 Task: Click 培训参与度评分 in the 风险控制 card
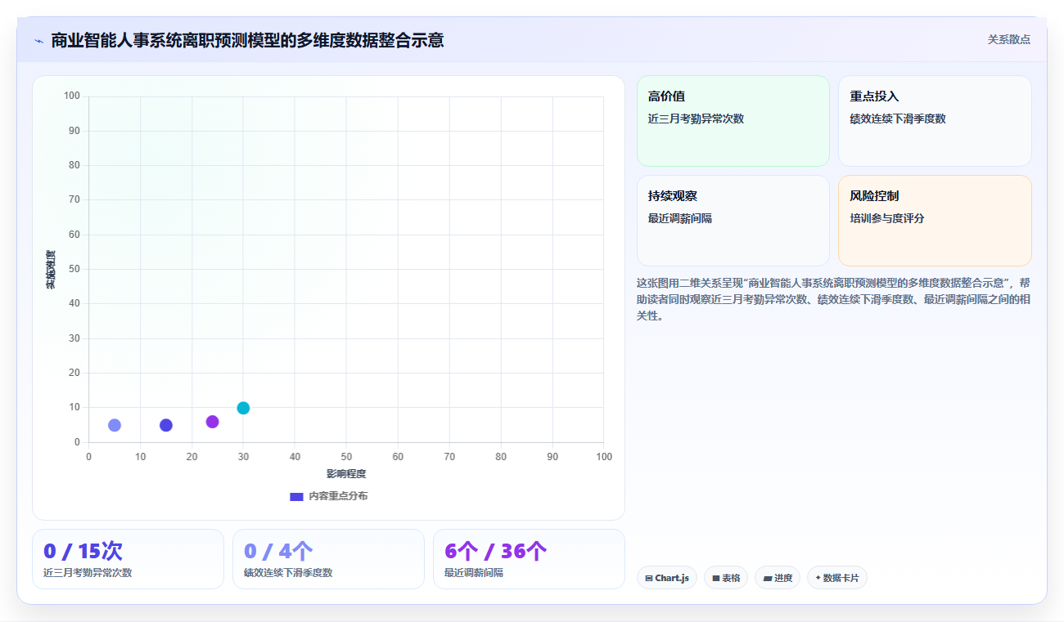(x=887, y=218)
